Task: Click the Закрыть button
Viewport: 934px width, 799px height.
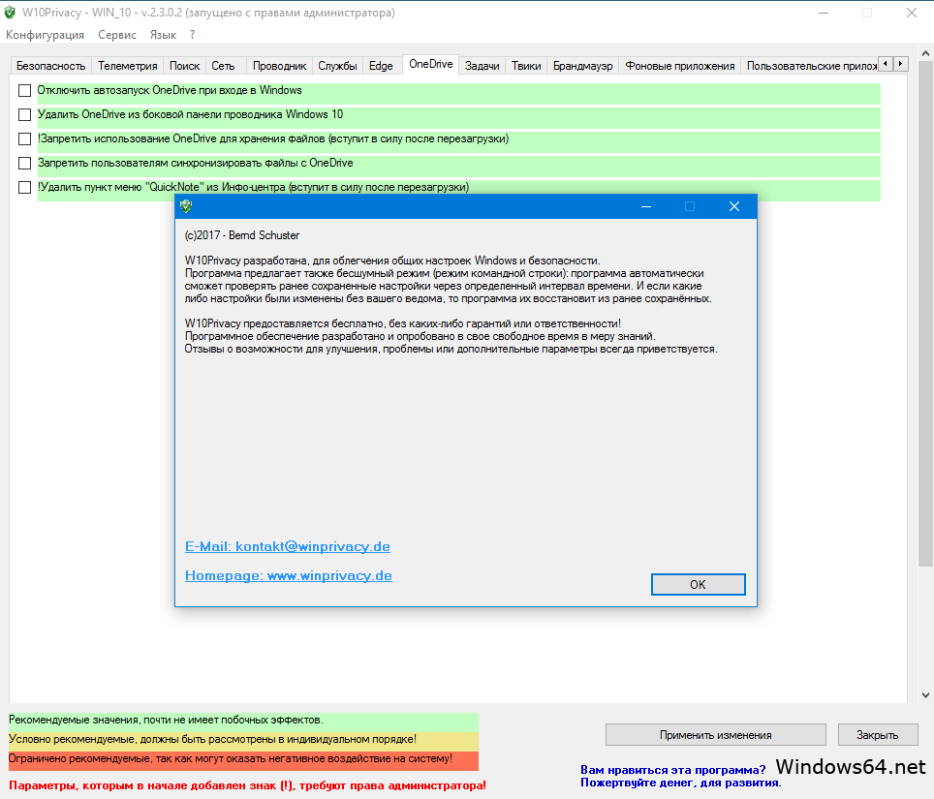Action: coord(877,735)
